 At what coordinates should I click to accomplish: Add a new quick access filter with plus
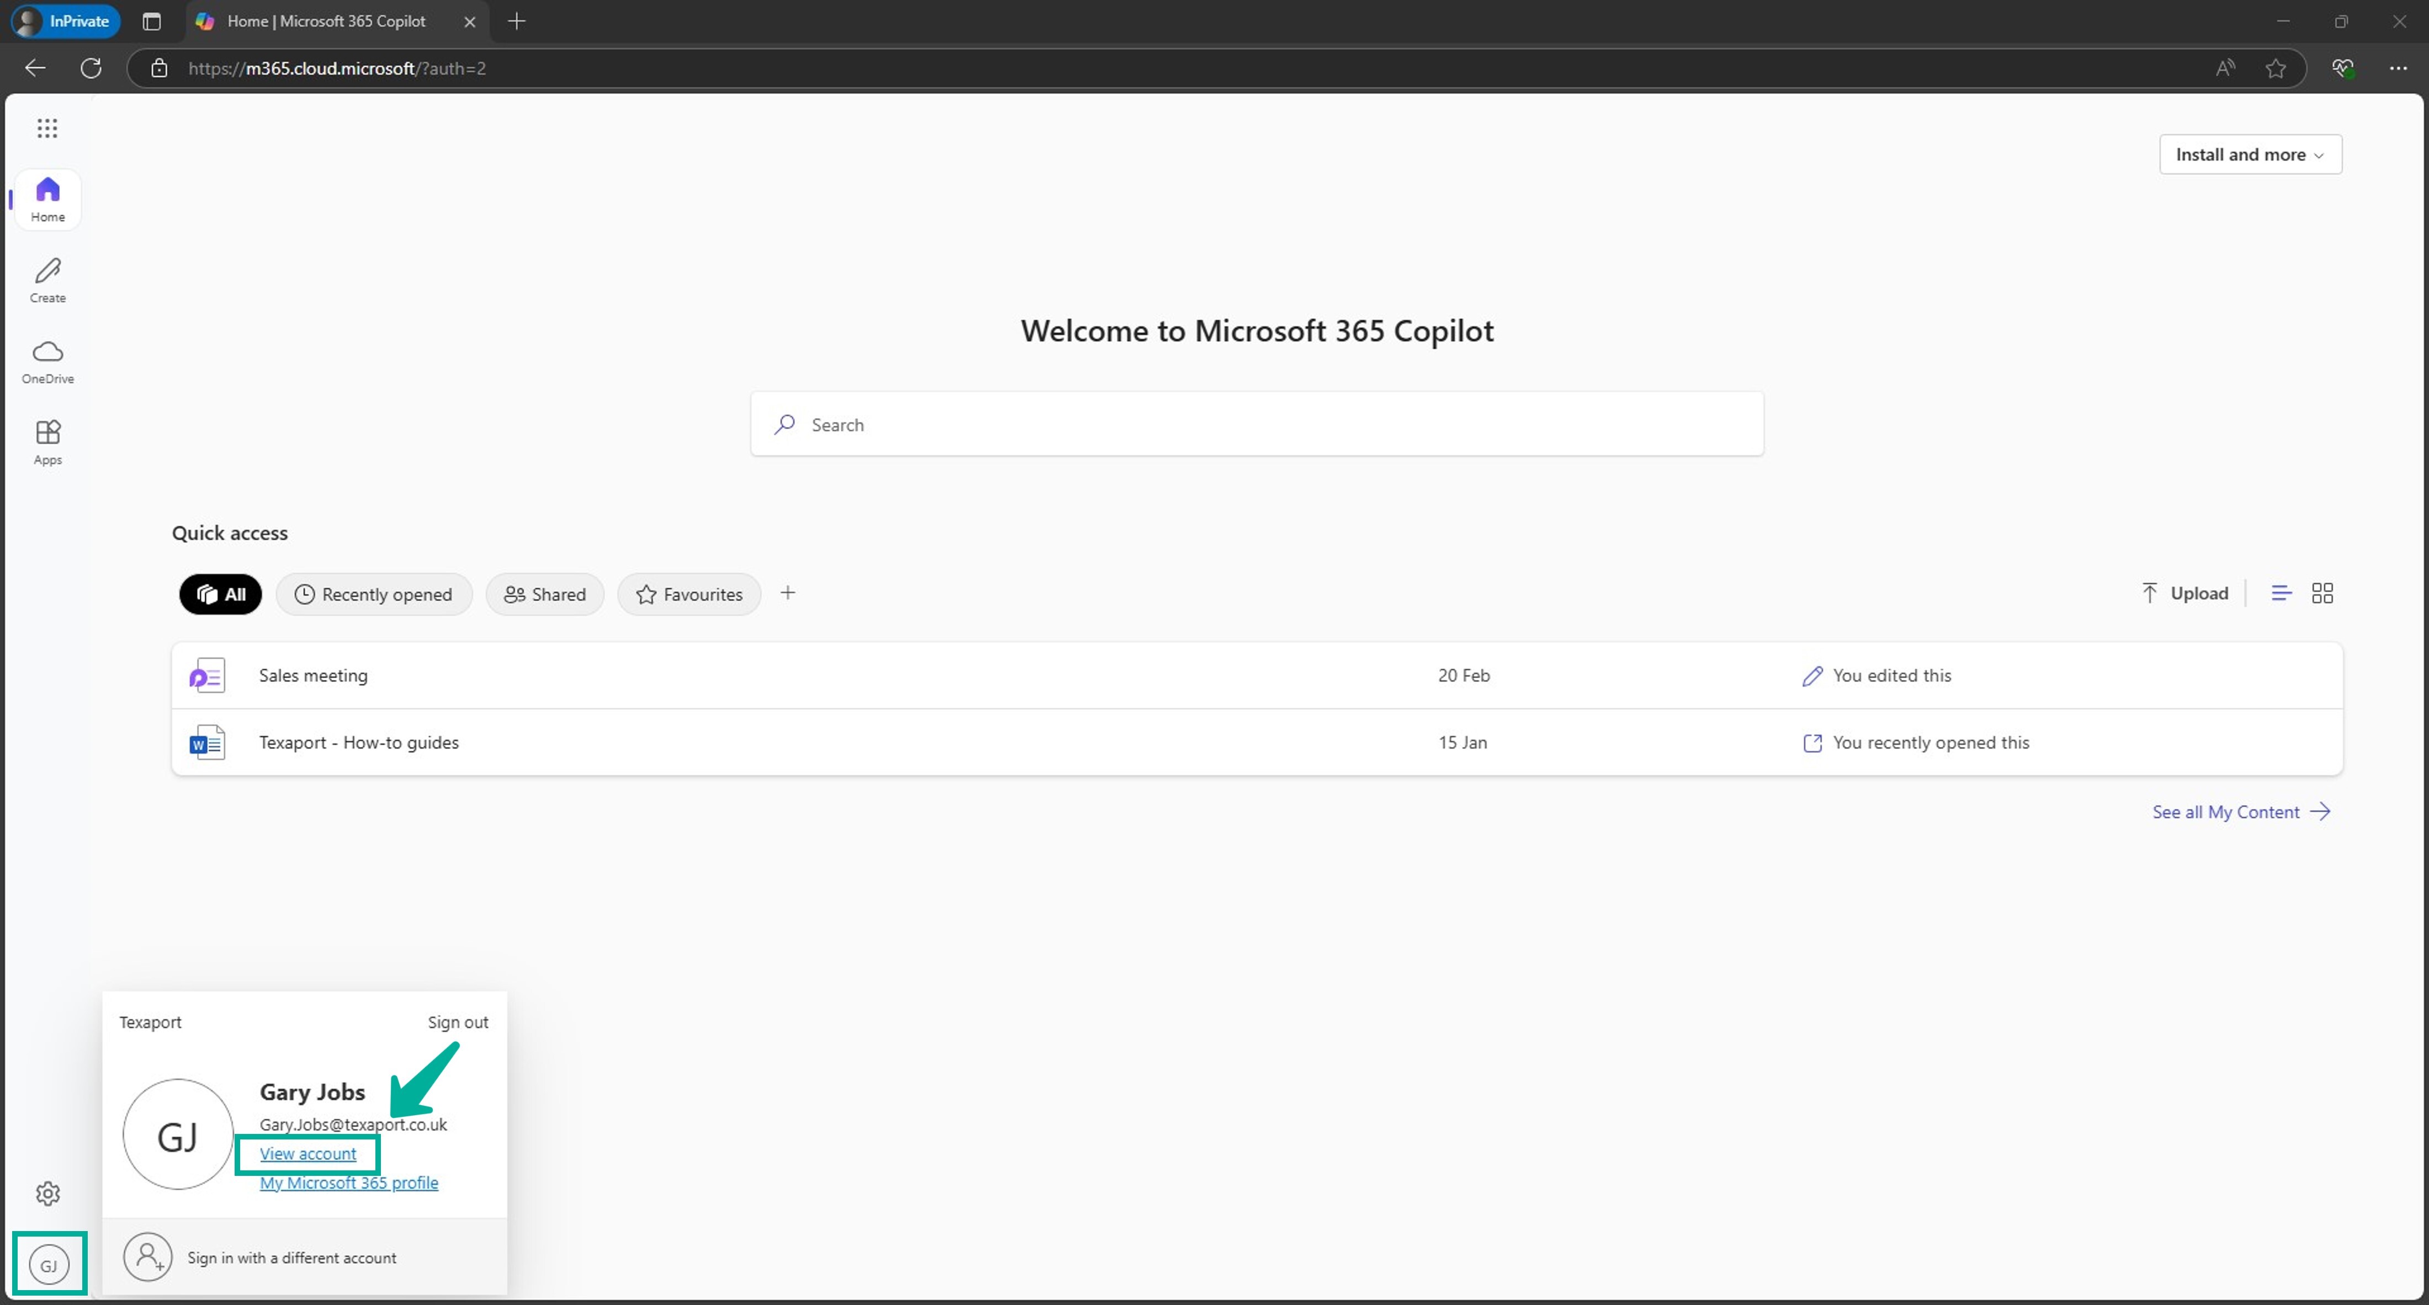[x=788, y=593]
